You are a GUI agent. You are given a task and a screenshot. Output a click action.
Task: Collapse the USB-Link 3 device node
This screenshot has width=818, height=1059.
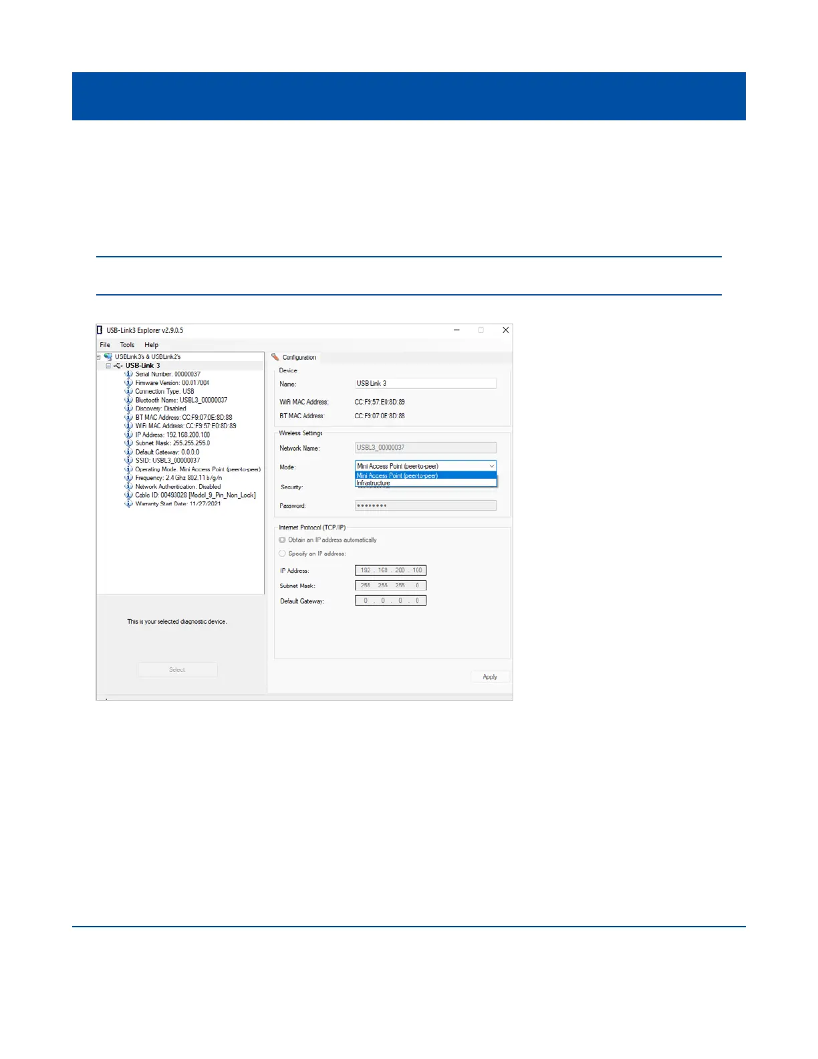pos(108,366)
